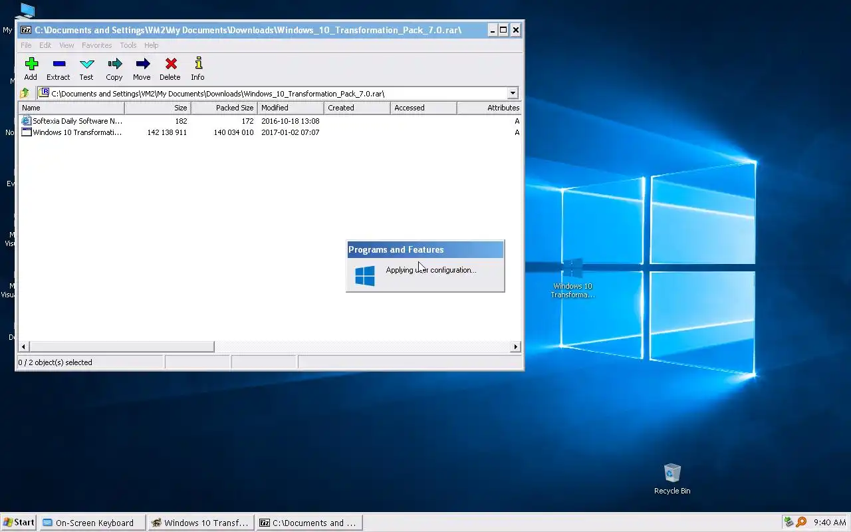Open the Tools menu
851x532 pixels.
point(128,45)
